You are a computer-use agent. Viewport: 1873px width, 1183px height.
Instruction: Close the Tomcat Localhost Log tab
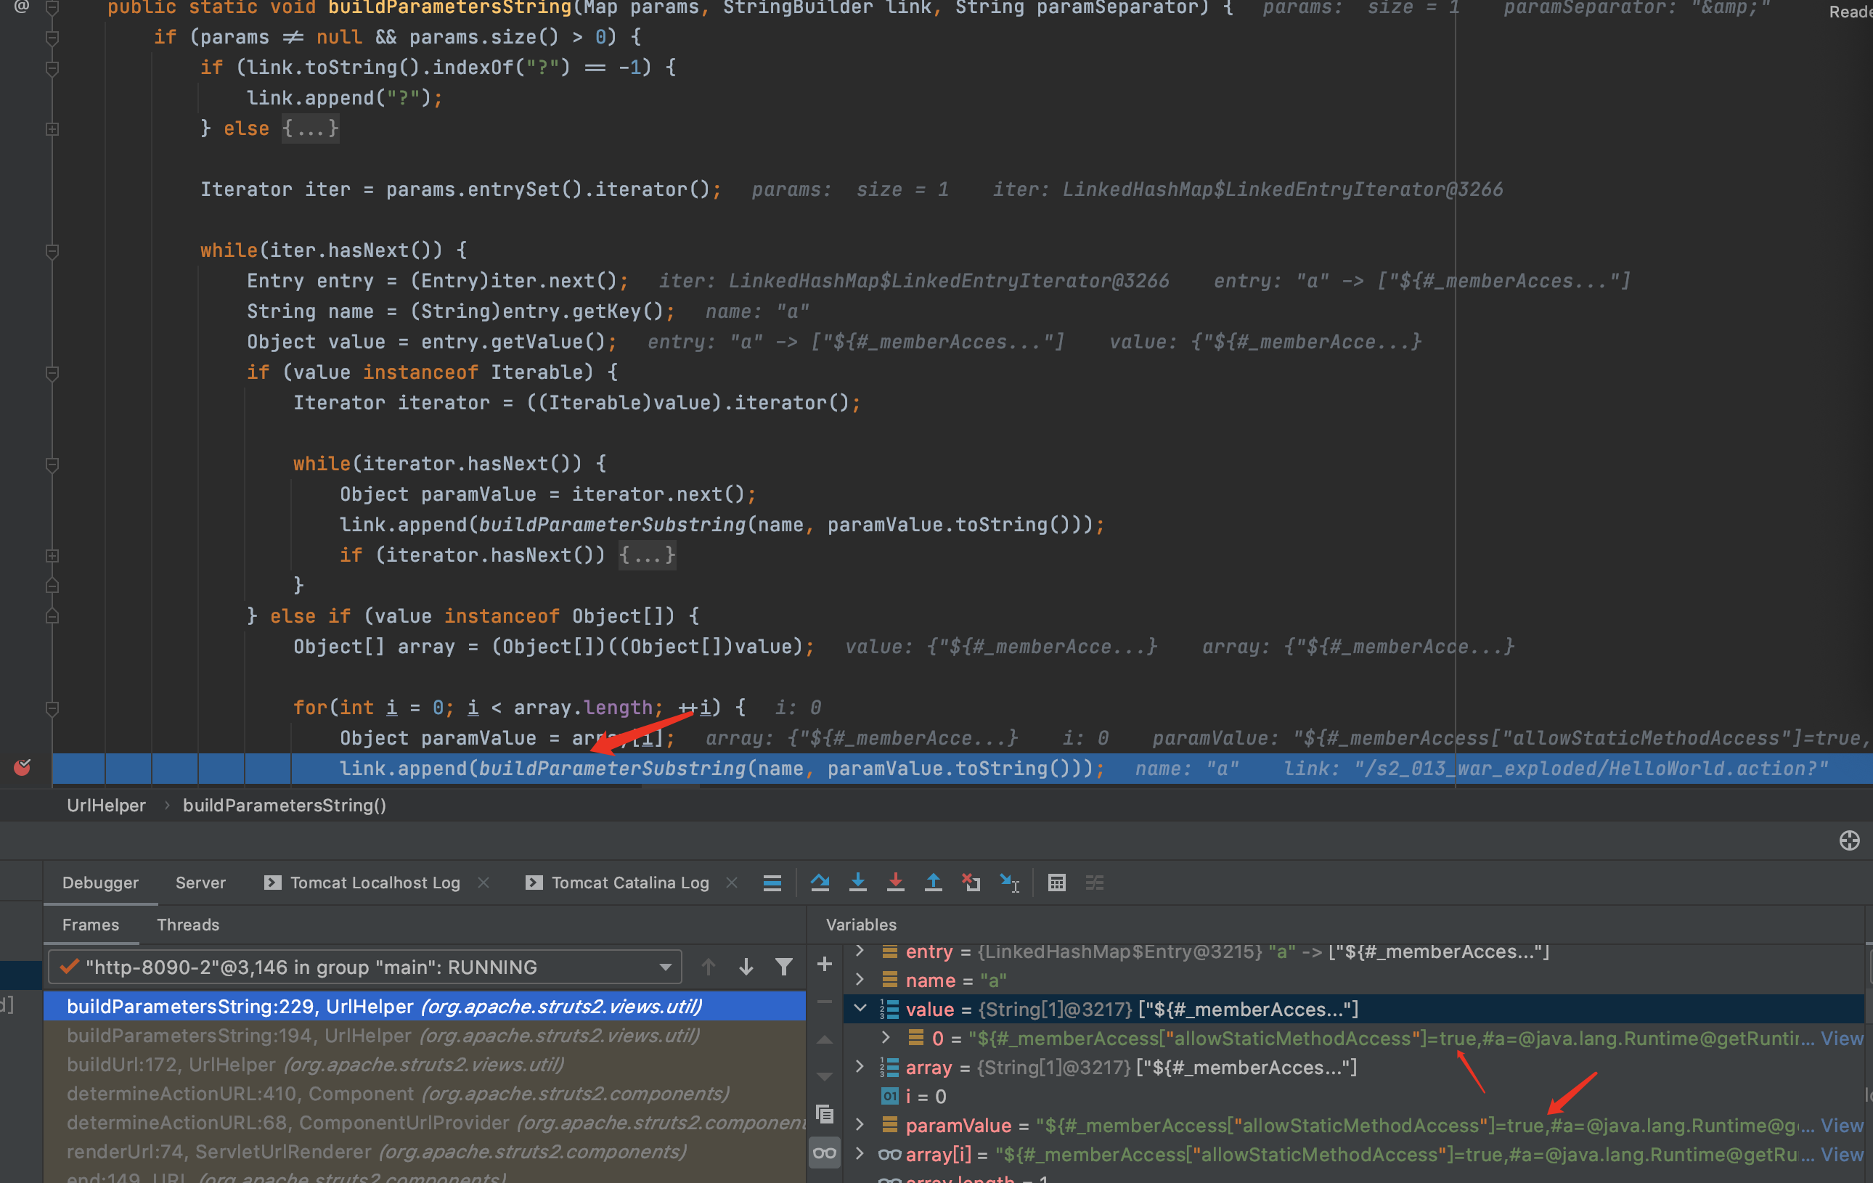click(x=483, y=882)
